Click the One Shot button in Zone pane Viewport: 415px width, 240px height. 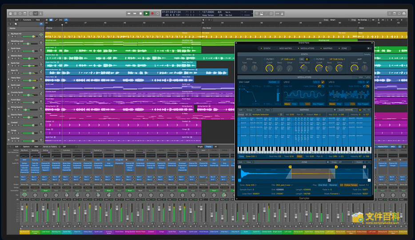pos(323,185)
